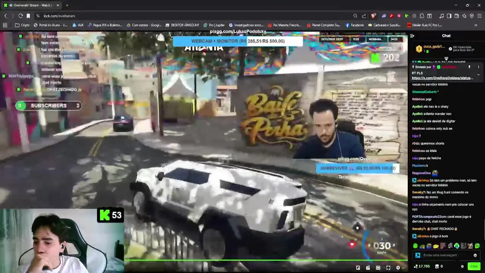
Task: Click the share page icon in the address bar
Action: tap(364, 16)
